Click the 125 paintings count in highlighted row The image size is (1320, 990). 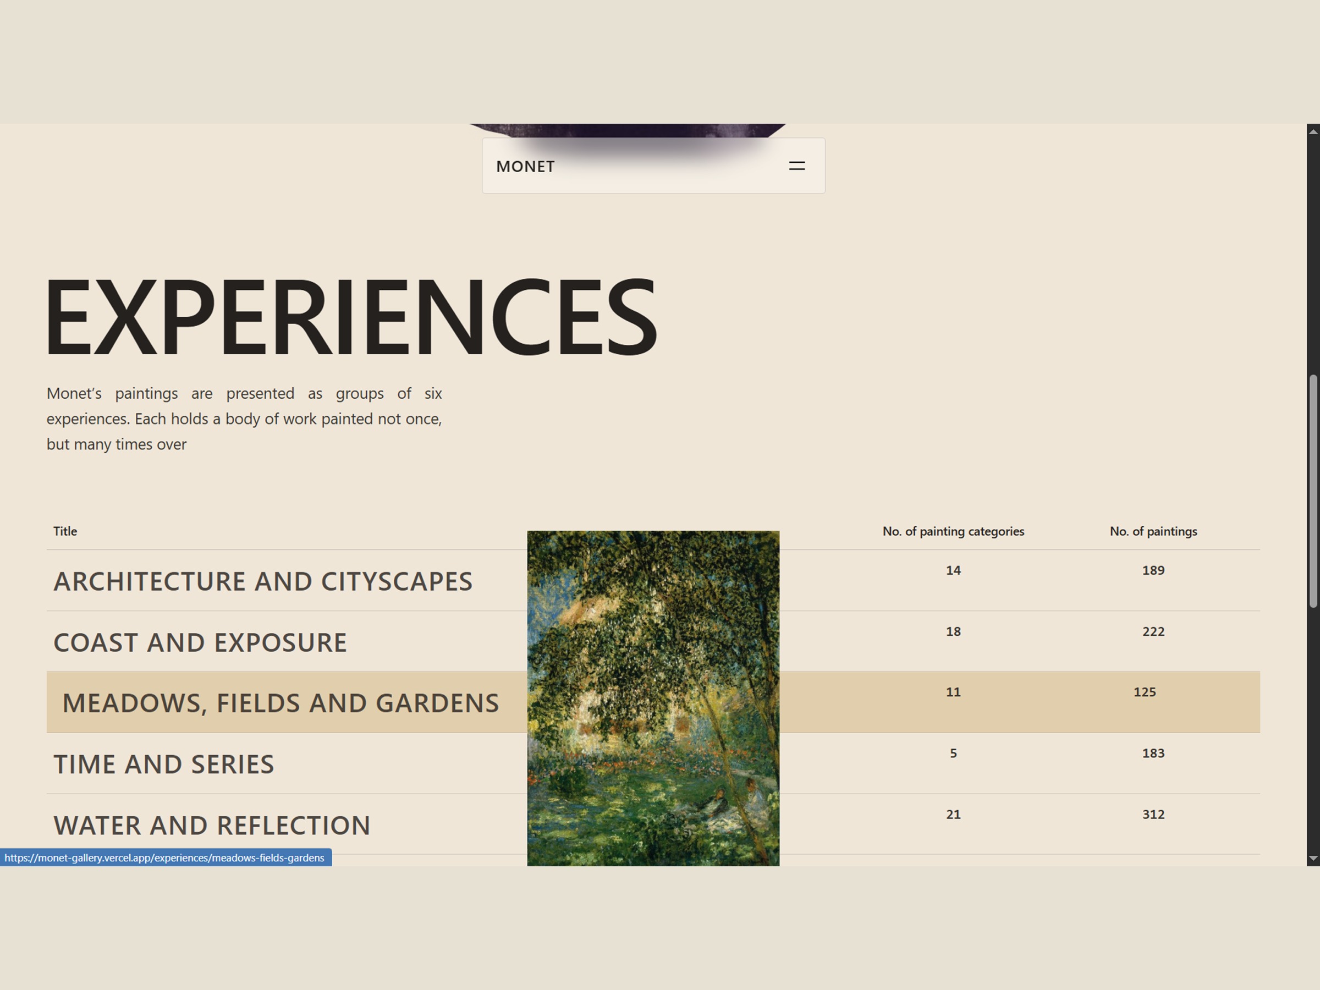click(x=1145, y=692)
